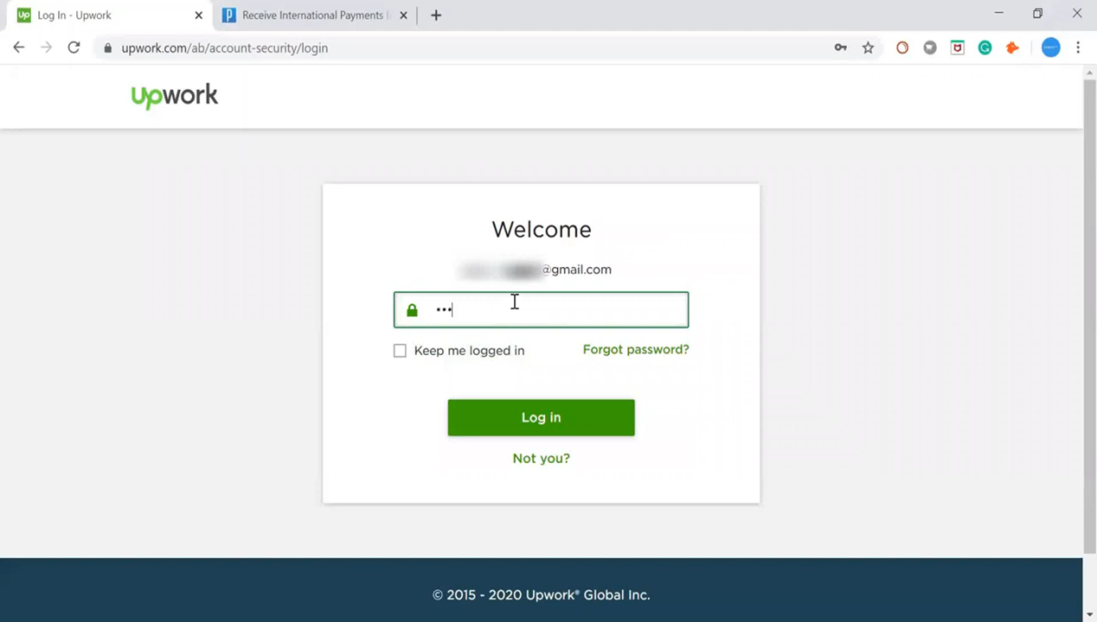Click the browser forward arrow

tap(47, 48)
